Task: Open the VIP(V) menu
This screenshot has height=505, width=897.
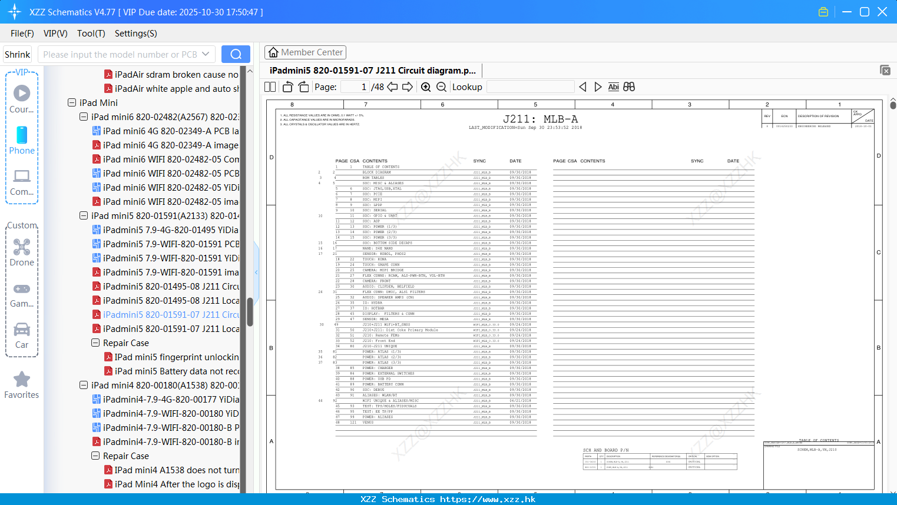Action: pyautogui.click(x=55, y=34)
